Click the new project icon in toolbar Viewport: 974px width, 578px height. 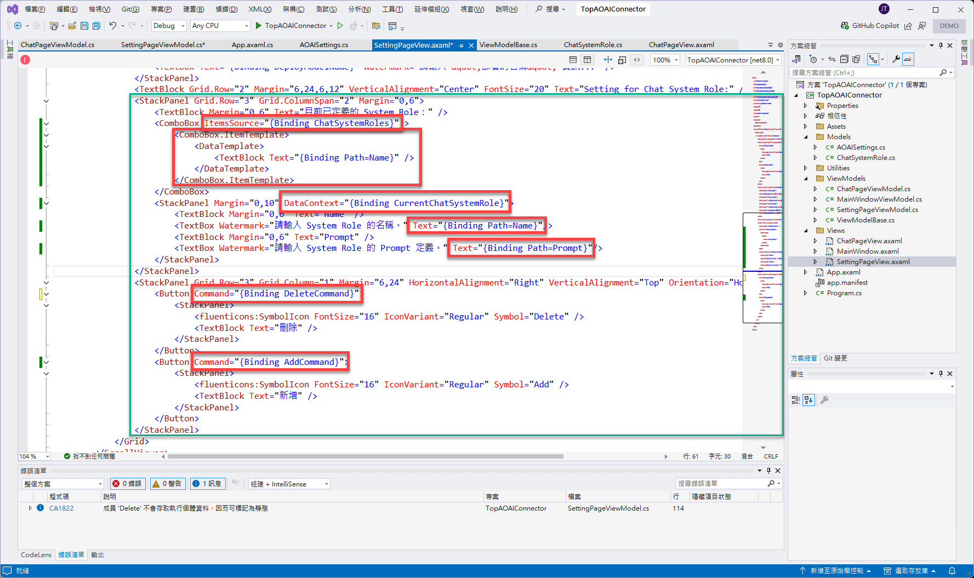[x=53, y=26]
